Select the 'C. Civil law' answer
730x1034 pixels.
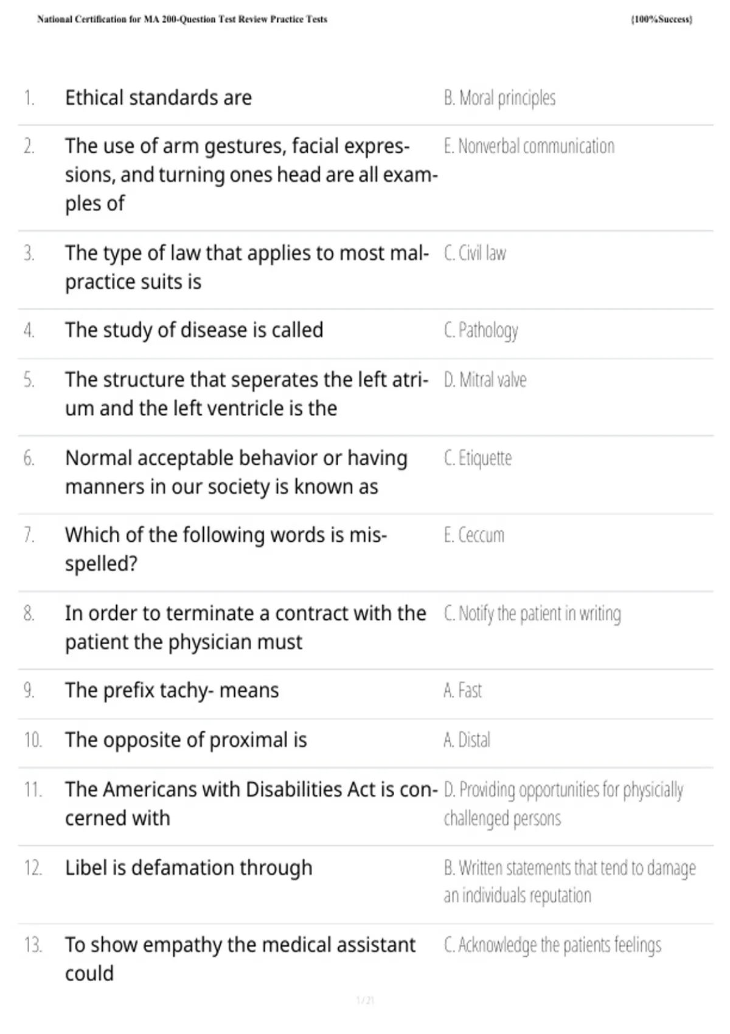pos(474,253)
